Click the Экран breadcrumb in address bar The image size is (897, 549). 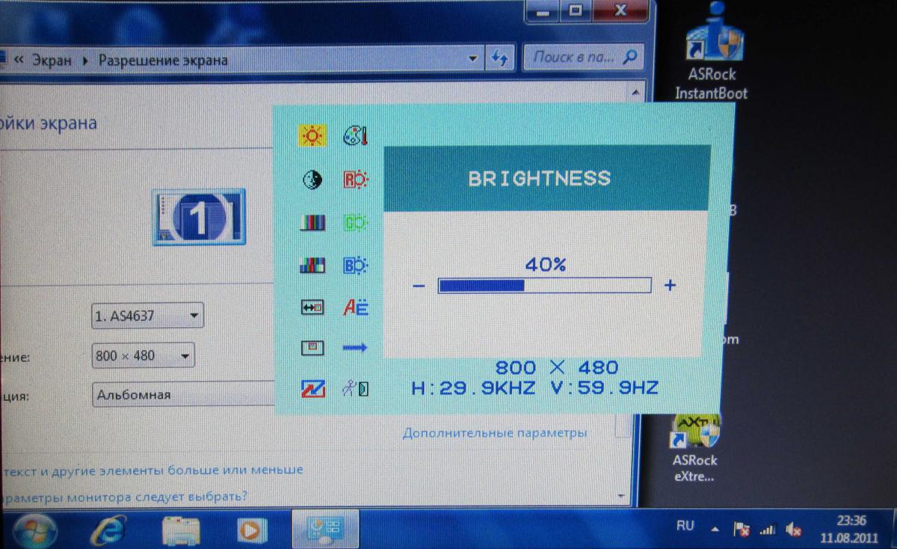[51, 60]
